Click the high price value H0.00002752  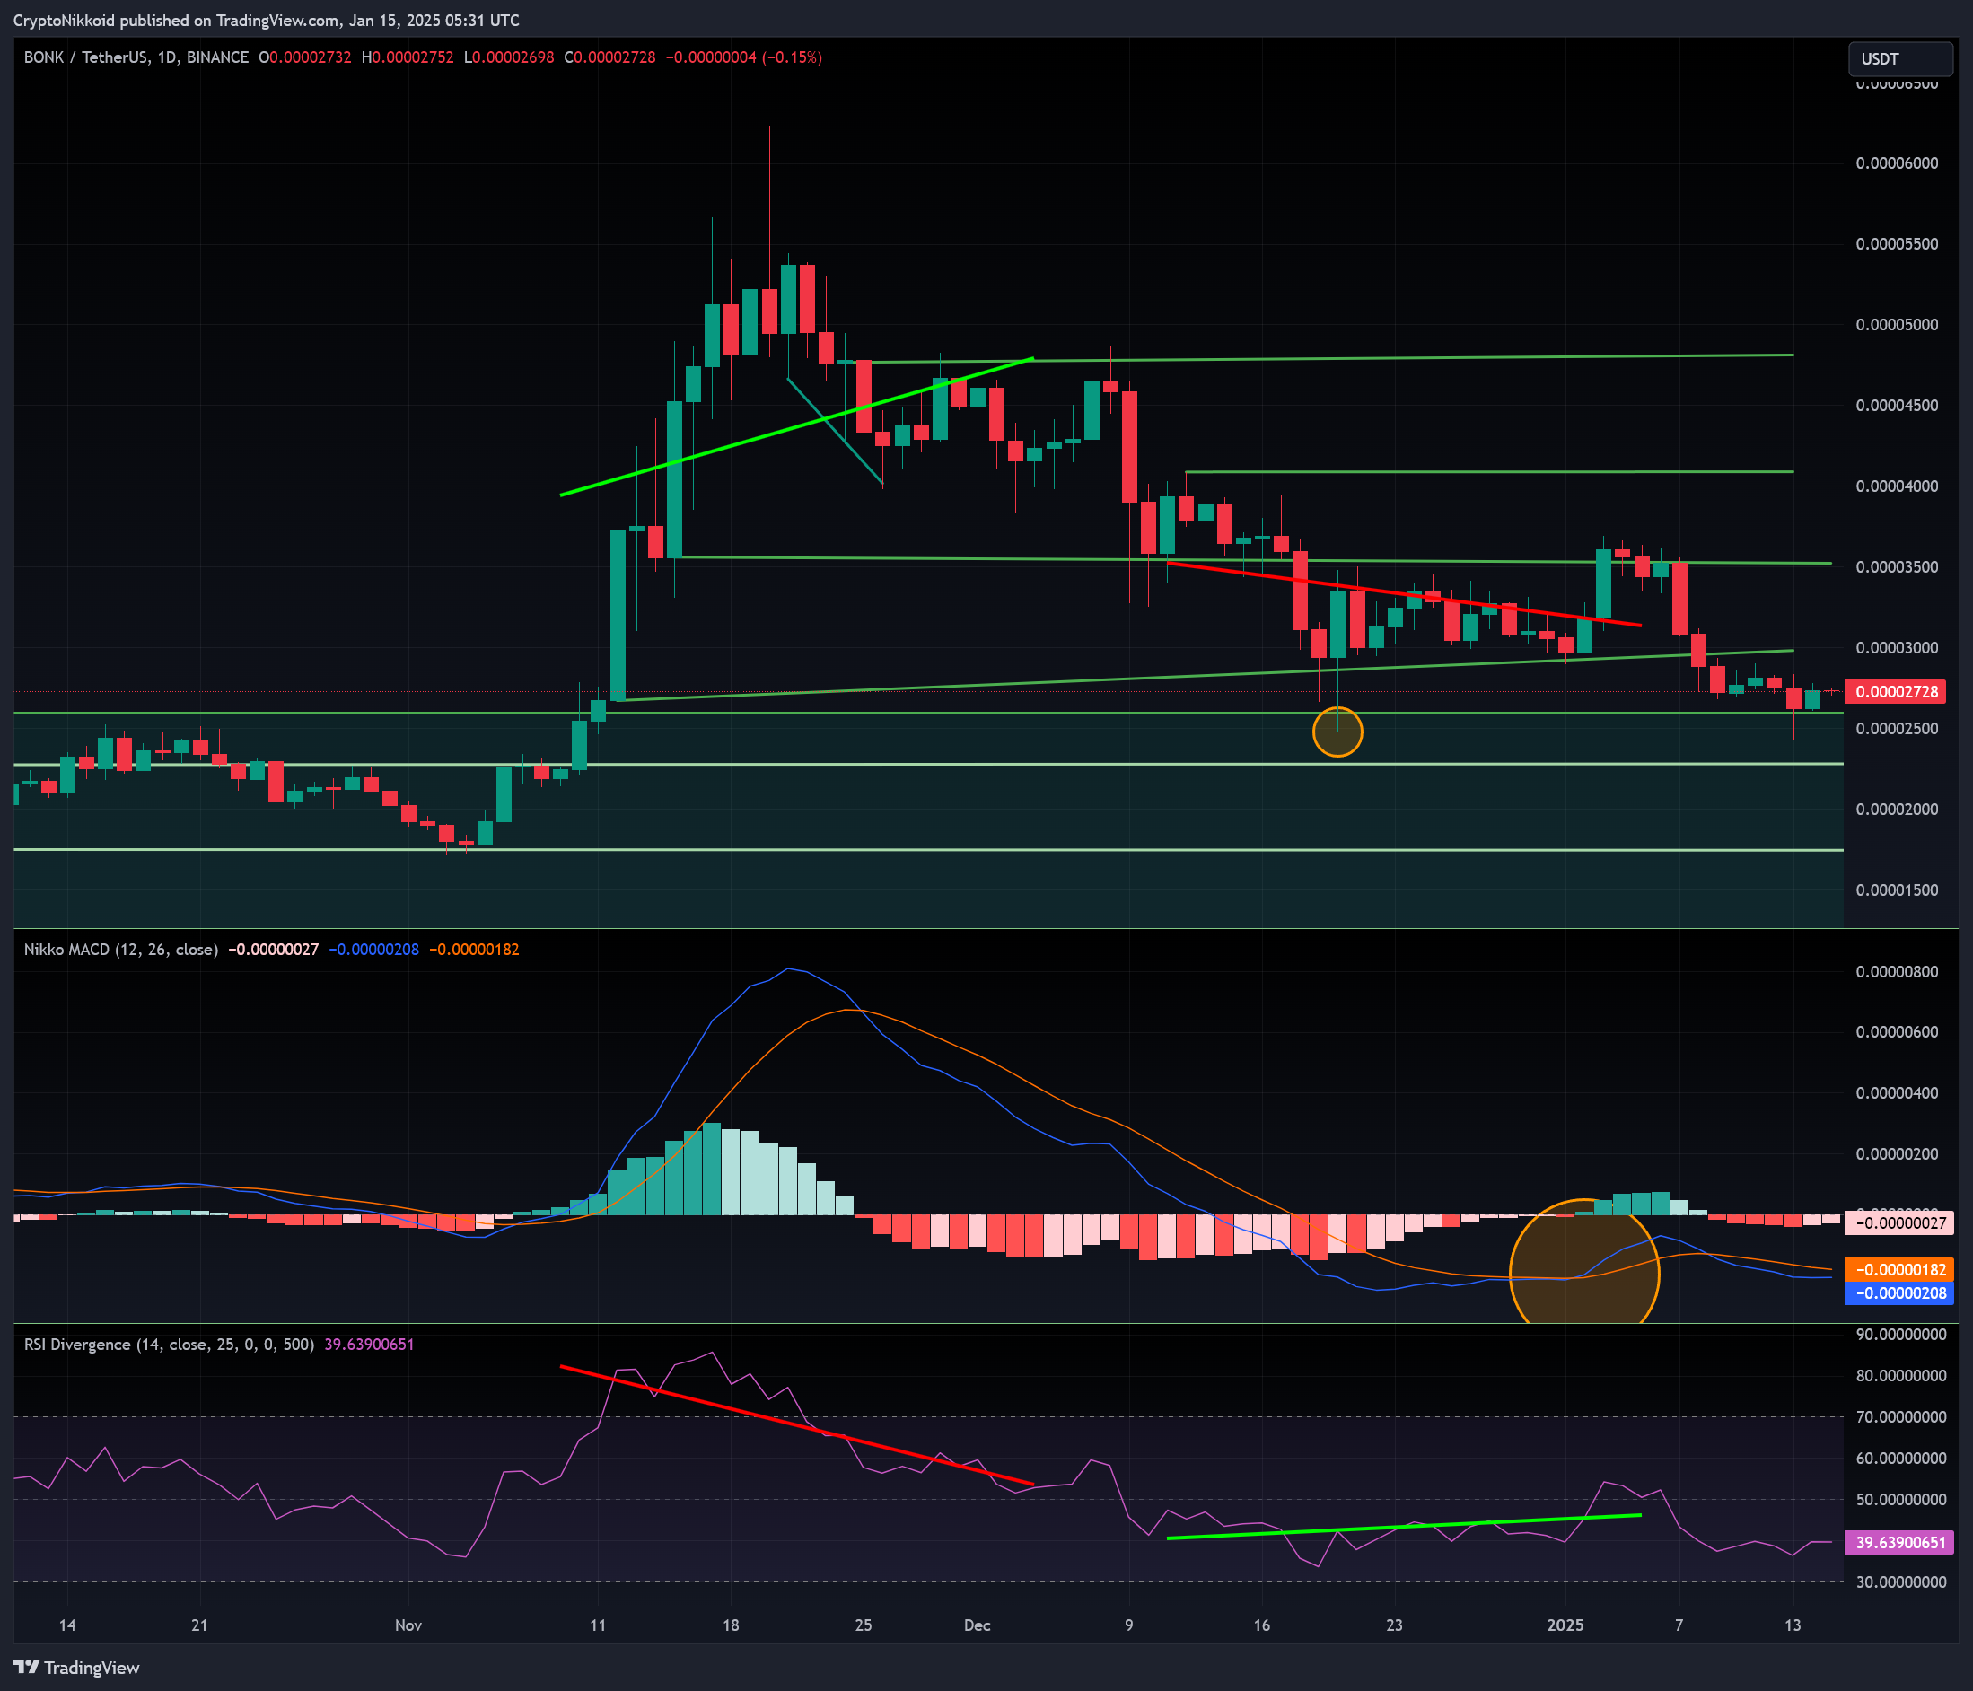pos(408,57)
